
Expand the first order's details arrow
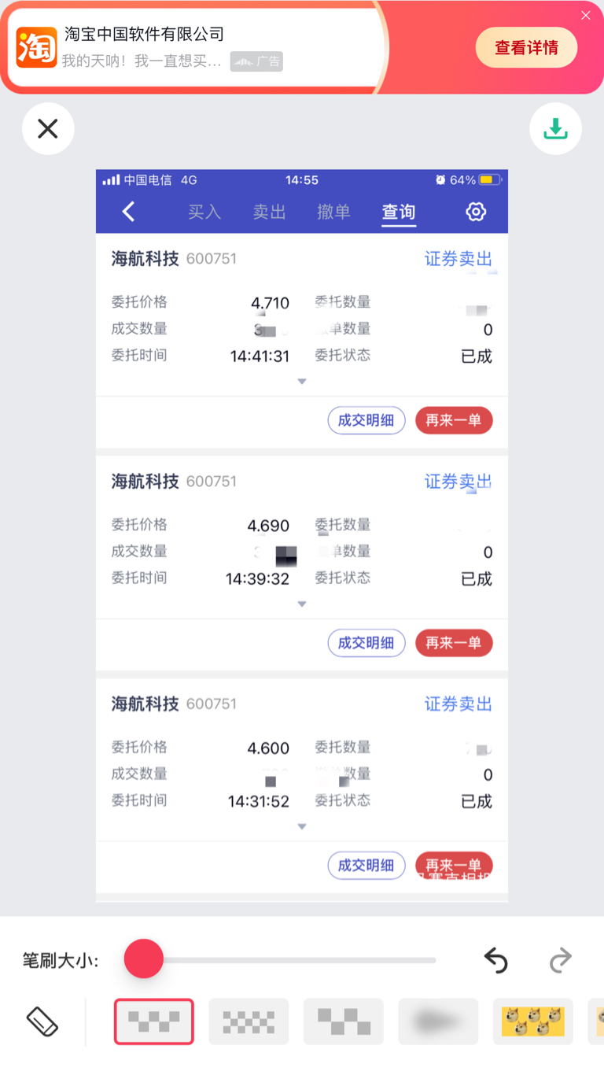(301, 382)
